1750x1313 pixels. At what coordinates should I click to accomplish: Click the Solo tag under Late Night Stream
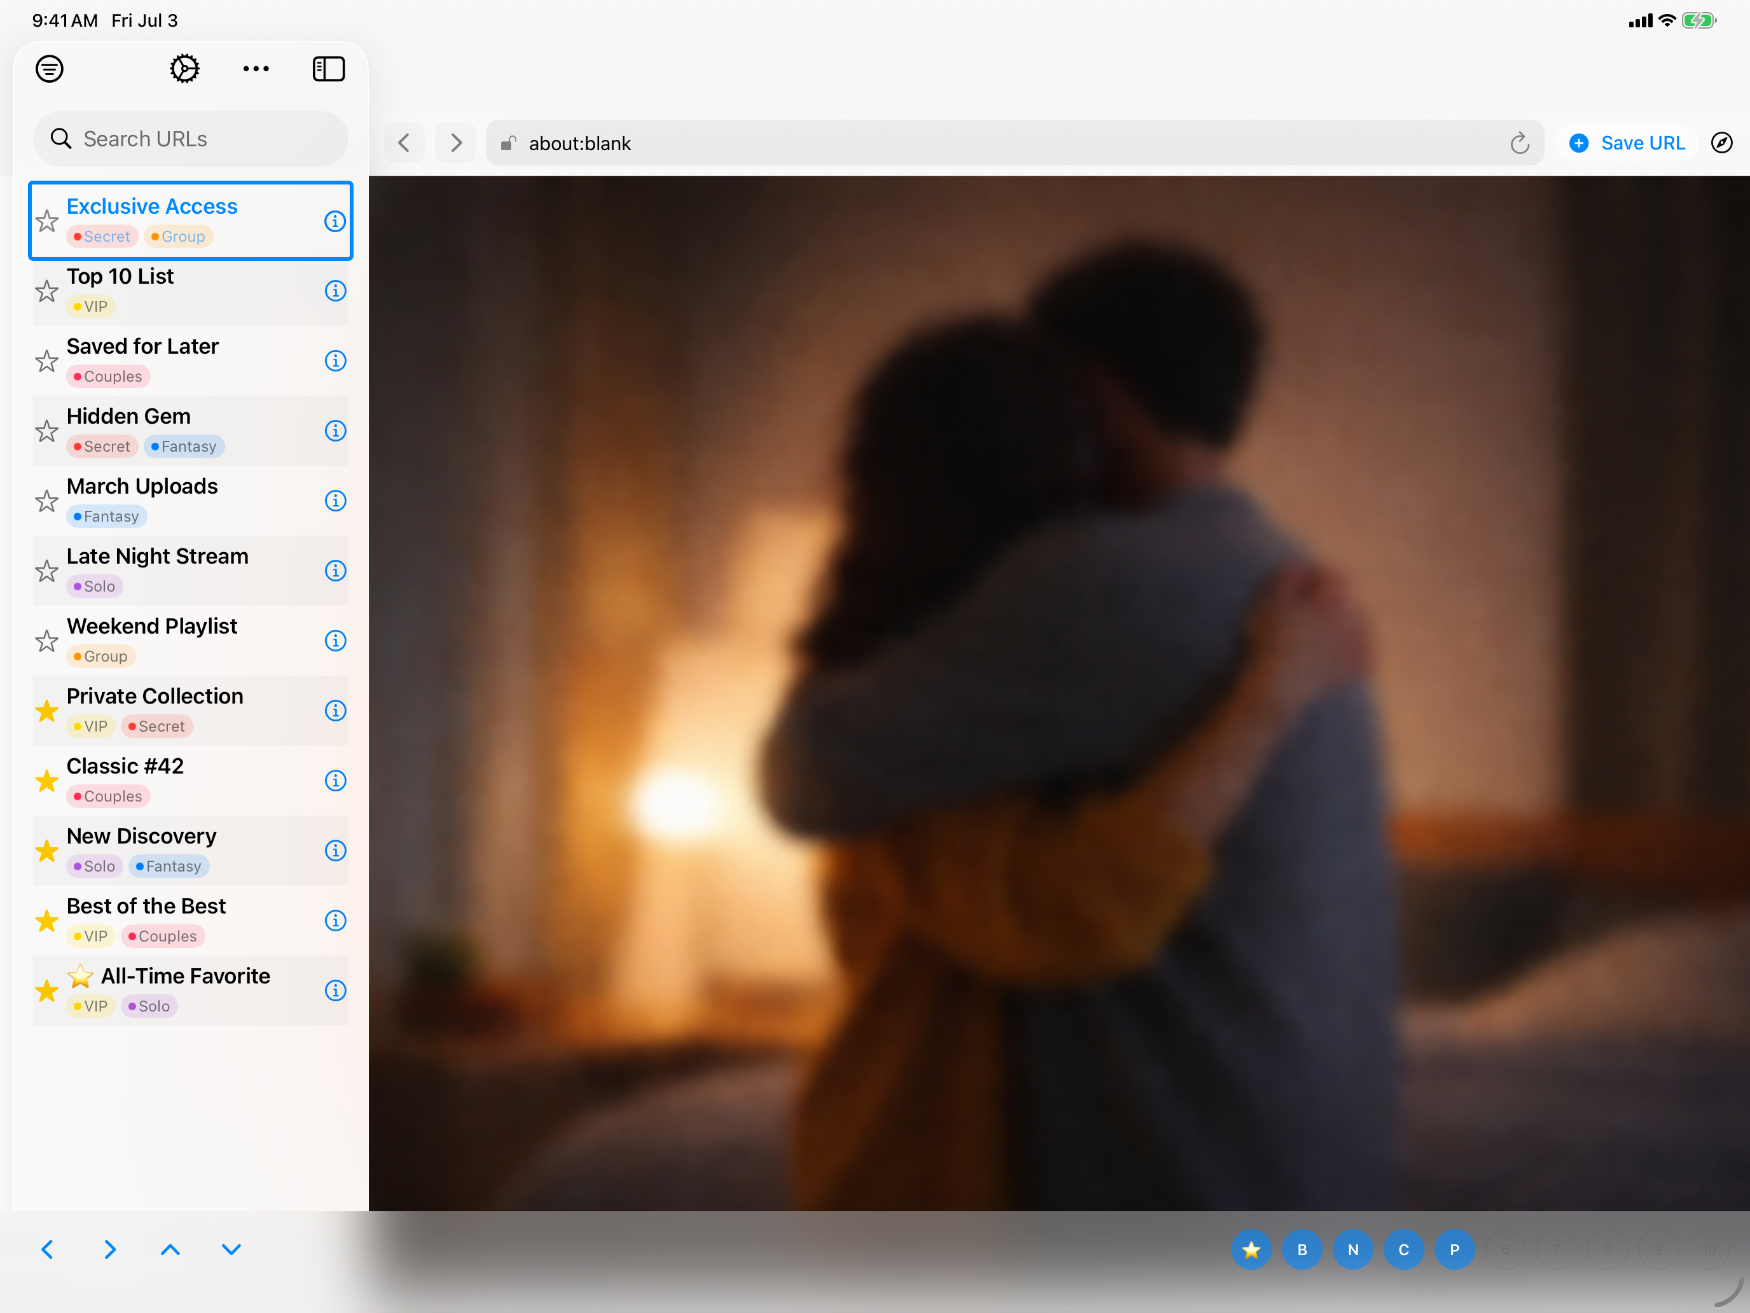(x=94, y=587)
